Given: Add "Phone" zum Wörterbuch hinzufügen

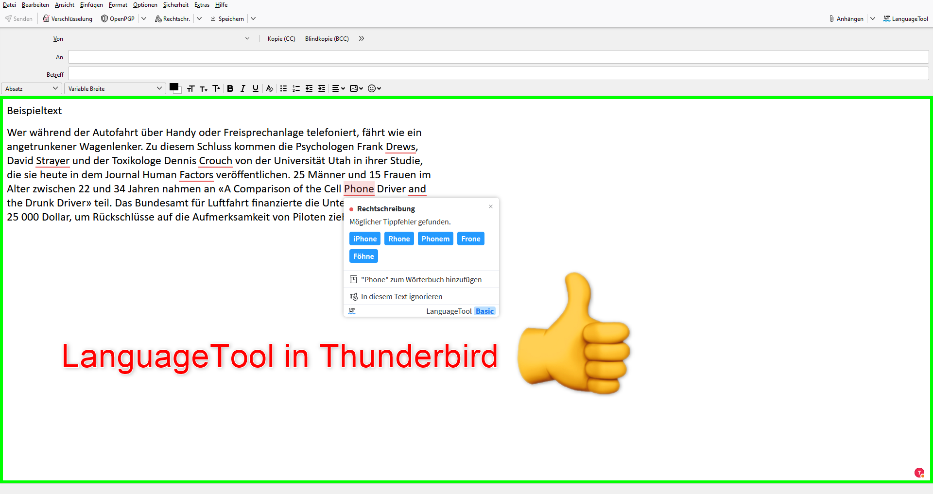Looking at the screenshot, I should click(x=421, y=279).
